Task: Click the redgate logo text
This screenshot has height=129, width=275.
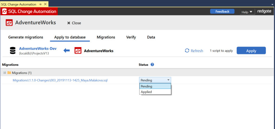Action: tap(264, 11)
